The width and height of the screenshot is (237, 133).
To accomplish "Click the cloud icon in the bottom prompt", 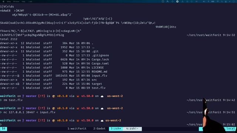I will [x=102, y=120].
